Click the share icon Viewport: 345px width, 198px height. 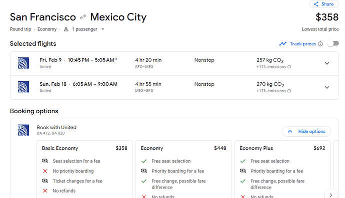click(x=316, y=4)
